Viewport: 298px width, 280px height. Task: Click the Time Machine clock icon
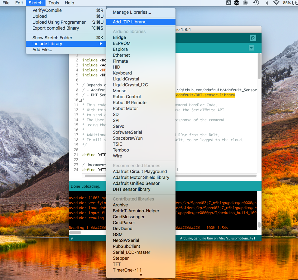256,3
